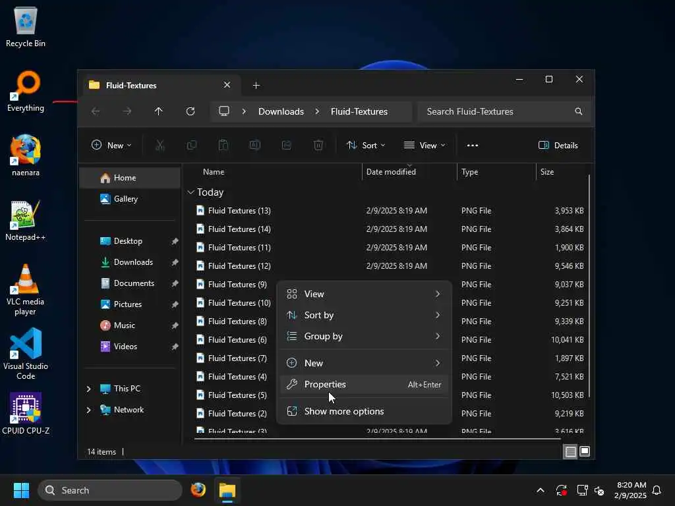Open notifications bell in system tray

tap(657, 490)
